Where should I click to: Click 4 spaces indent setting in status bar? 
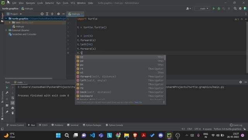(x=207, y=129)
